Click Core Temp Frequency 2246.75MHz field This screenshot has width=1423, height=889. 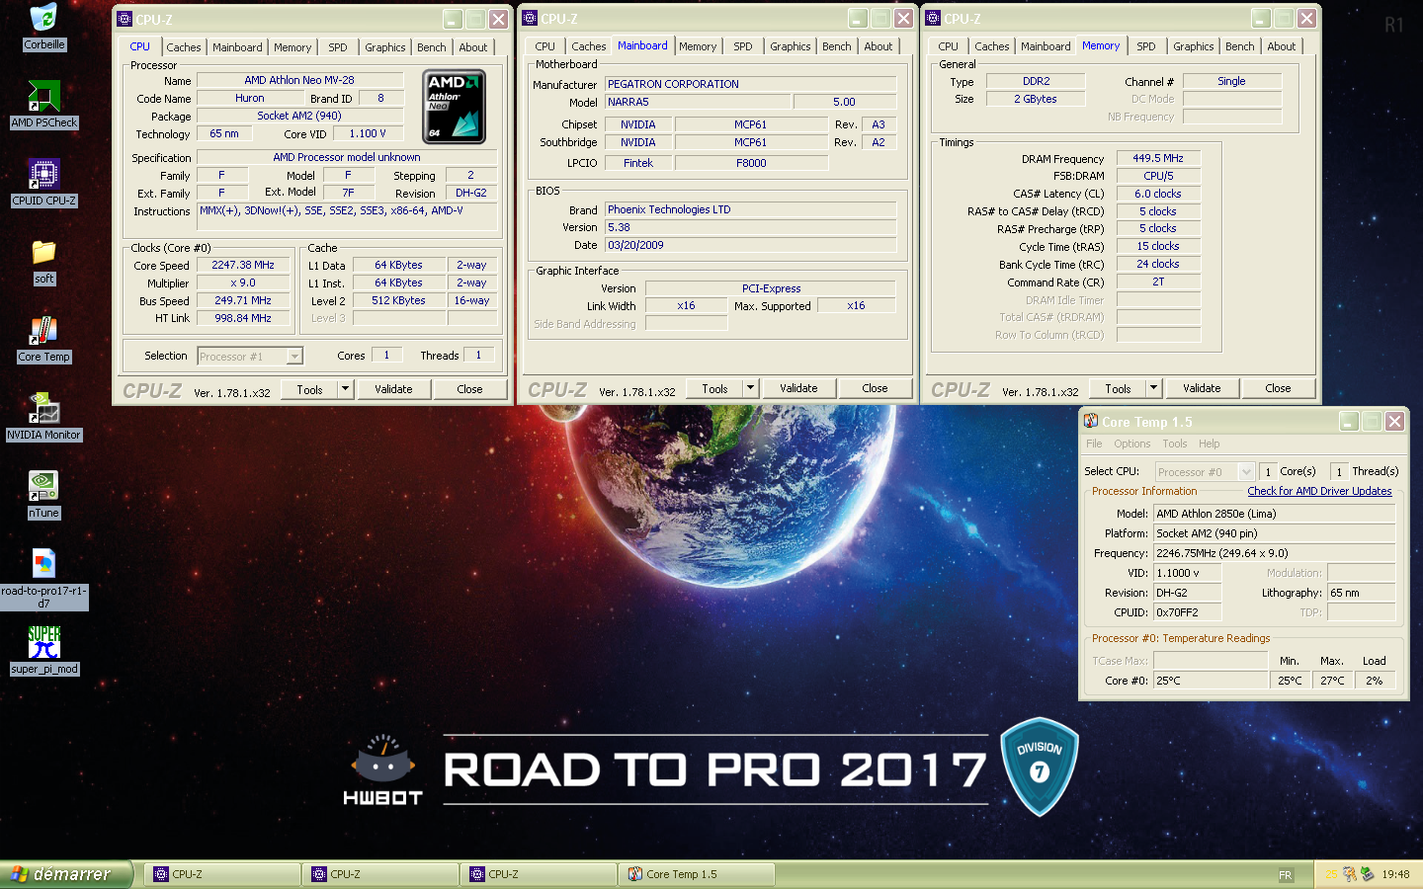[1274, 553]
